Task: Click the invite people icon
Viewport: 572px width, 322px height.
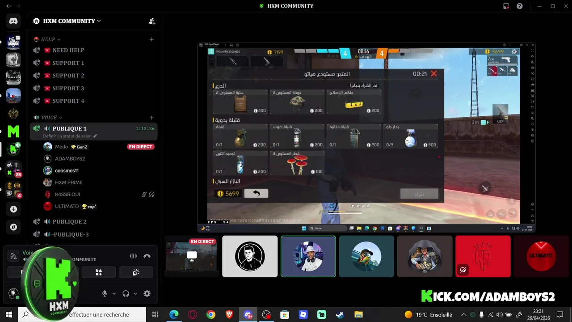Action: (152, 21)
